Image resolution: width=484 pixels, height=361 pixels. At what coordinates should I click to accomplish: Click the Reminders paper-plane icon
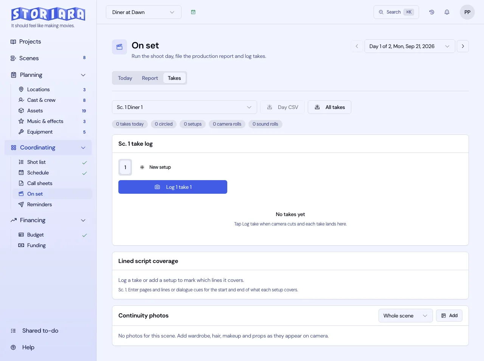pyautogui.click(x=21, y=204)
